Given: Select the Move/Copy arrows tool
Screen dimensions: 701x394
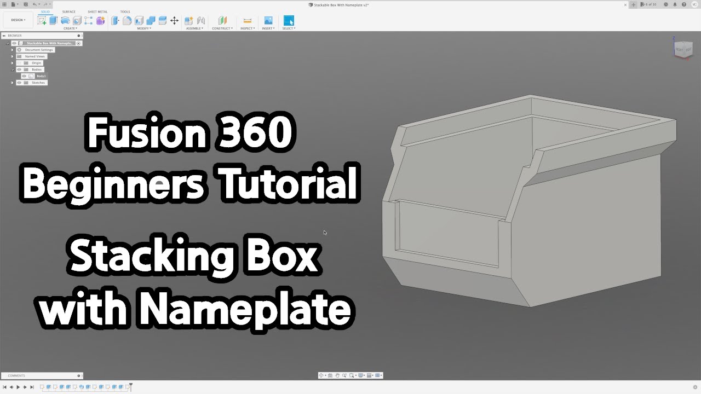Looking at the screenshot, I should pos(174,21).
